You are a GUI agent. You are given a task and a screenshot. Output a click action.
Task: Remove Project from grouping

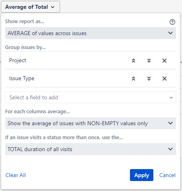(x=165, y=61)
